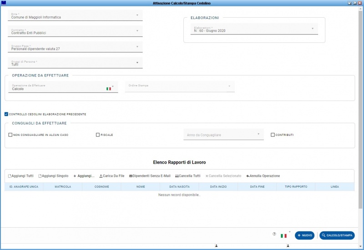Click Dipendenti Senza E-Mail envelope icon
The height and width of the screenshot is (250, 364).
point(131,176)
